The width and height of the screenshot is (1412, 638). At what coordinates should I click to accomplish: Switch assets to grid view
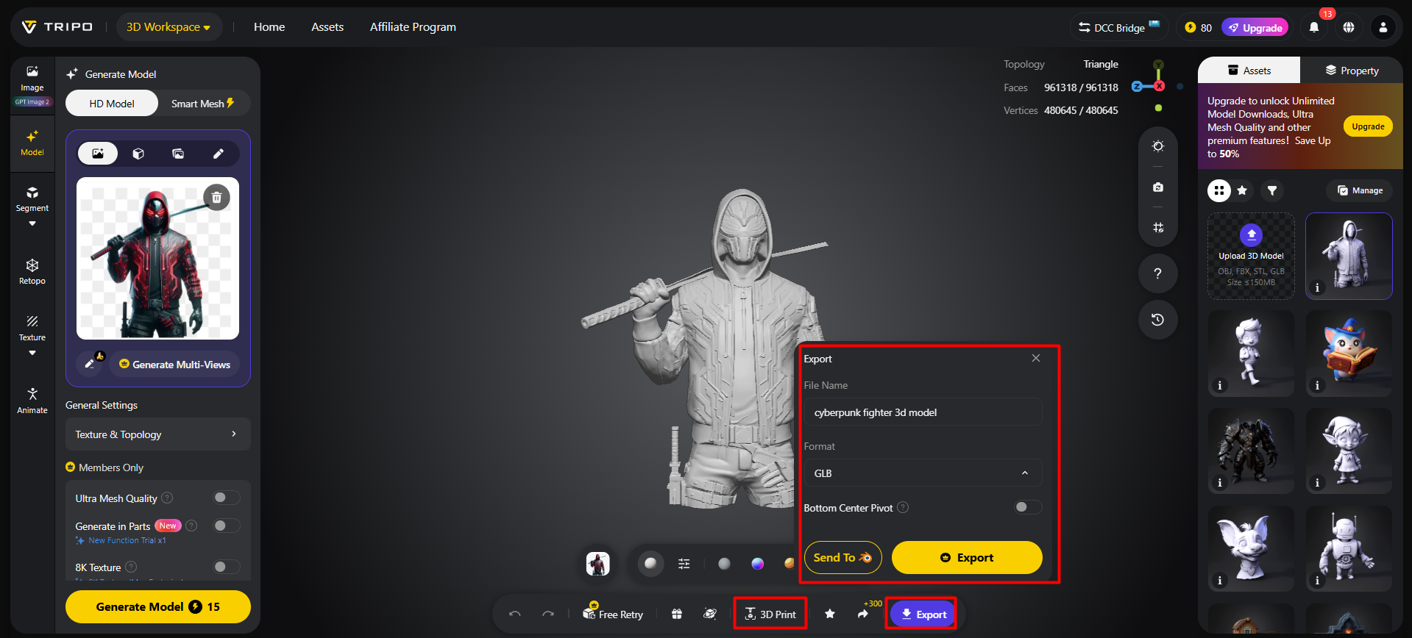[1219, 190]
